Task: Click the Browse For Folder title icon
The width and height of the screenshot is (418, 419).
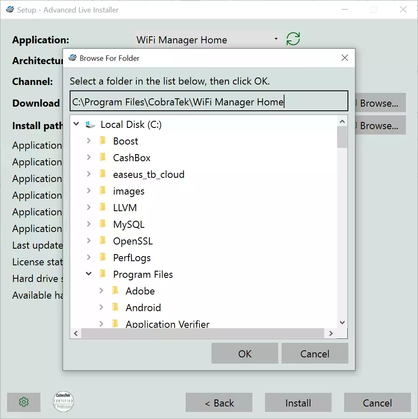Action: click(x=73, y=58)
